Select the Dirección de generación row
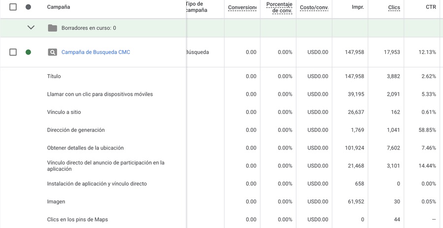 point(76,130)
